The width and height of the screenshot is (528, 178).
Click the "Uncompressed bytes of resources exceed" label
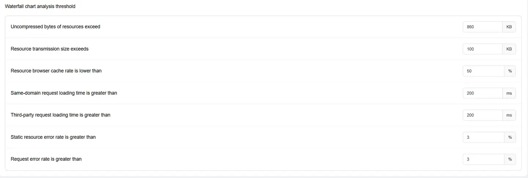click(55, 27)
